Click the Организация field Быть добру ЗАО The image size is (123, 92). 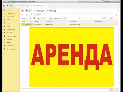[74, 15]
